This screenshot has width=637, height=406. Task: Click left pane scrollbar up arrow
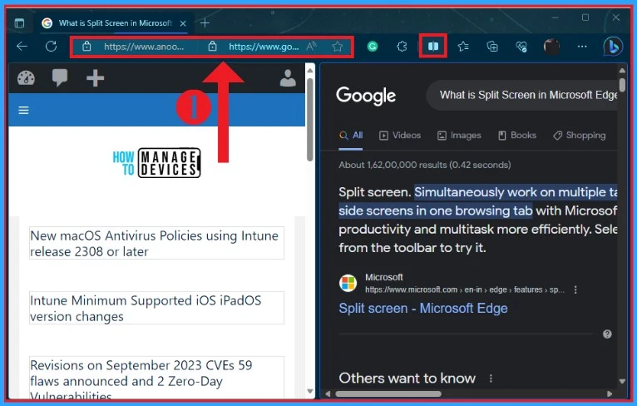[310, 71]
